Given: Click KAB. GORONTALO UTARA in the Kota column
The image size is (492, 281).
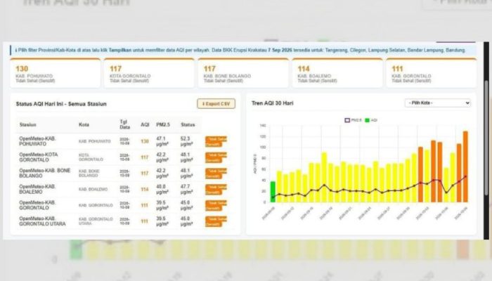Looking at the screenshot, I should 96,221.
